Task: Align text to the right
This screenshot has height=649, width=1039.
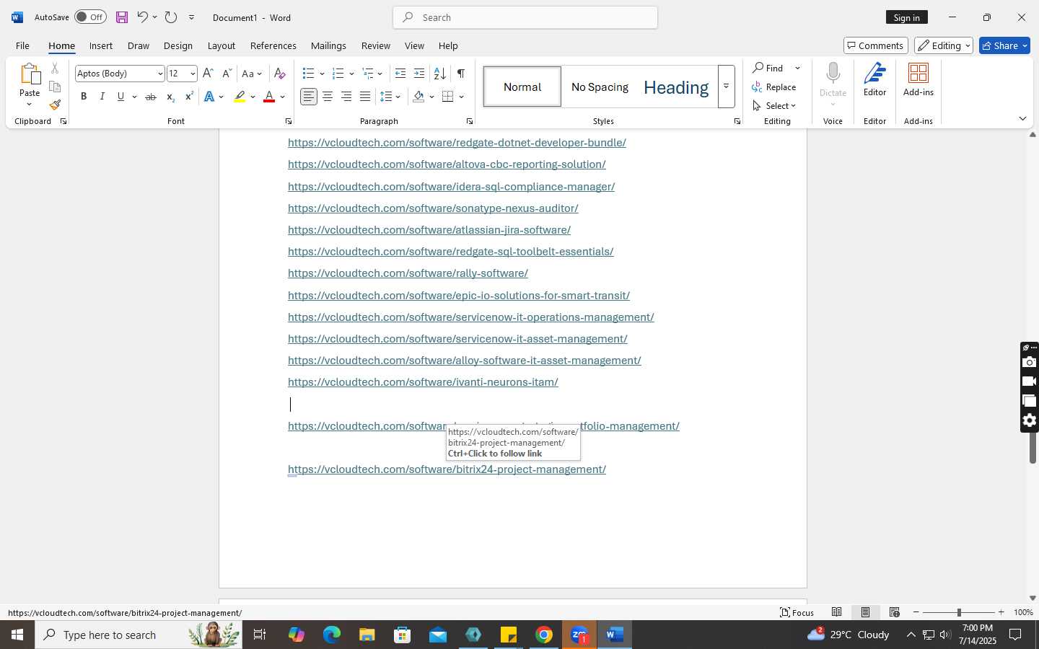Action: (346, 97)
